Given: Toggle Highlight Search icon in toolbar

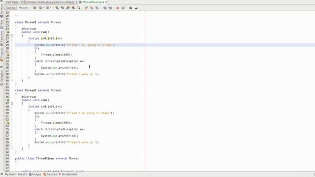Looking at the screenshot, I should 73,8.
